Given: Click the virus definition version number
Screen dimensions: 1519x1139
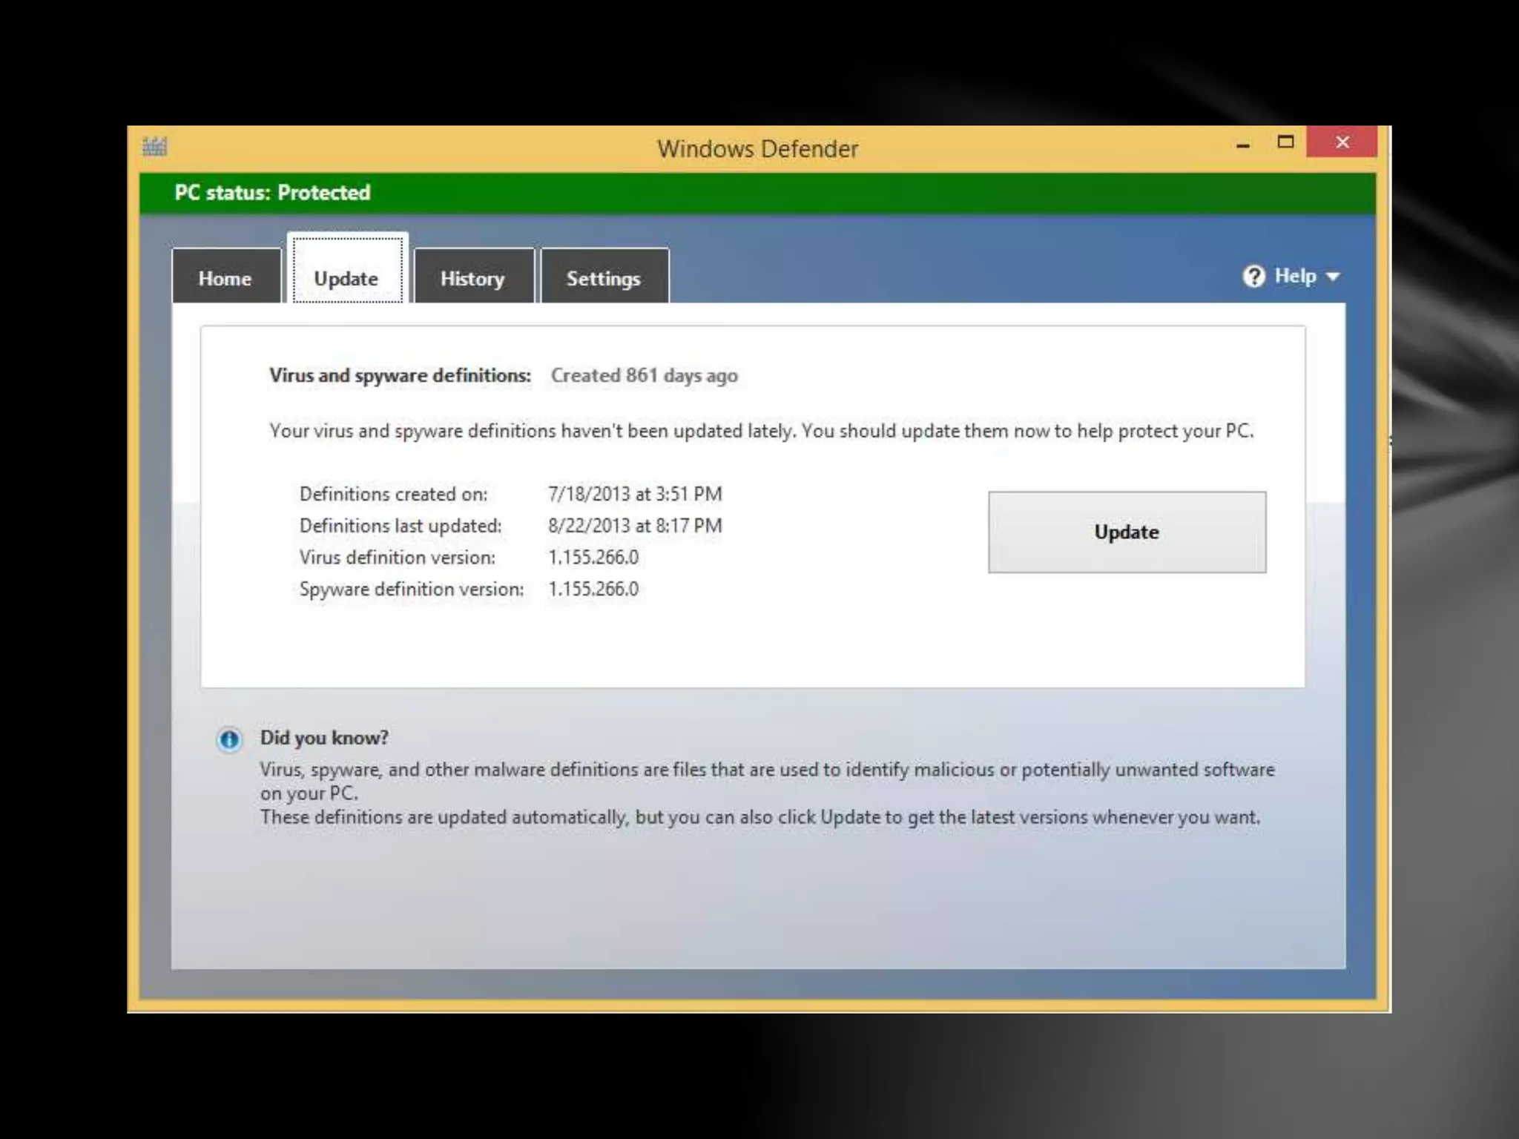Looking at the screenshot, I should [593, 558].
